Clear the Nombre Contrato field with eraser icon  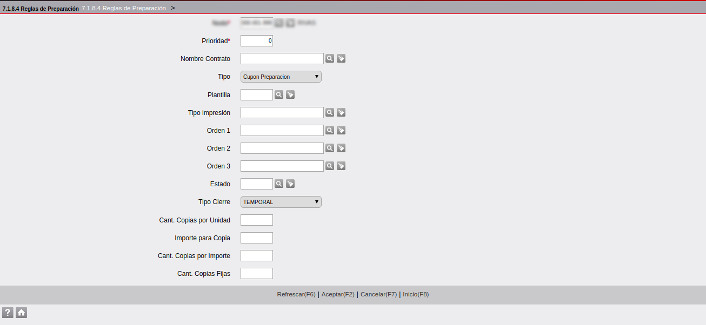pos(341,58)
